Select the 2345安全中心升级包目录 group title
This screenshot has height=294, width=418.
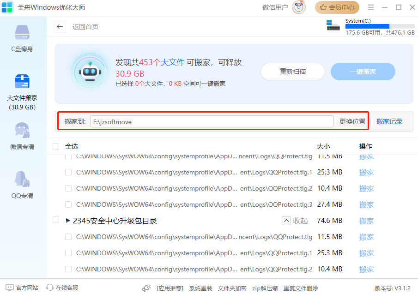pyautogui.click(x=115, y=221)
